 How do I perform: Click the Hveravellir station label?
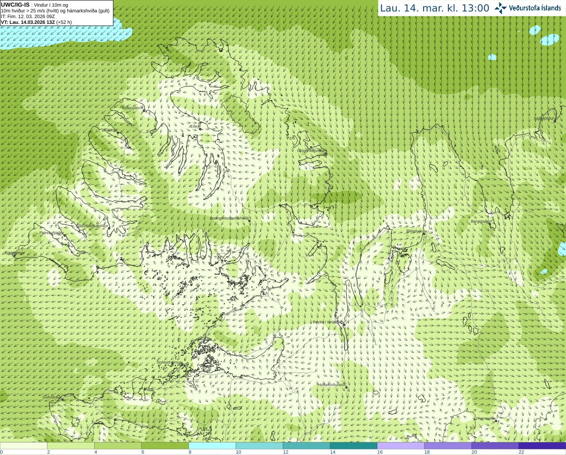[485, 418]
